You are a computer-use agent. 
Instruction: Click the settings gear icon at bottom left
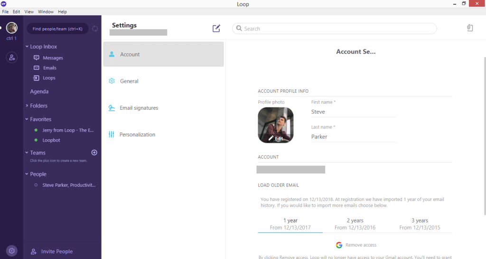12,250
